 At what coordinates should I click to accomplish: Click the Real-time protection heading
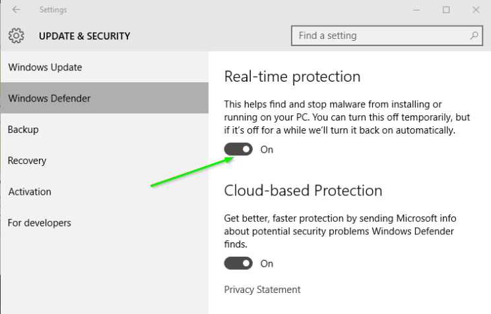[x=292, y=77]
